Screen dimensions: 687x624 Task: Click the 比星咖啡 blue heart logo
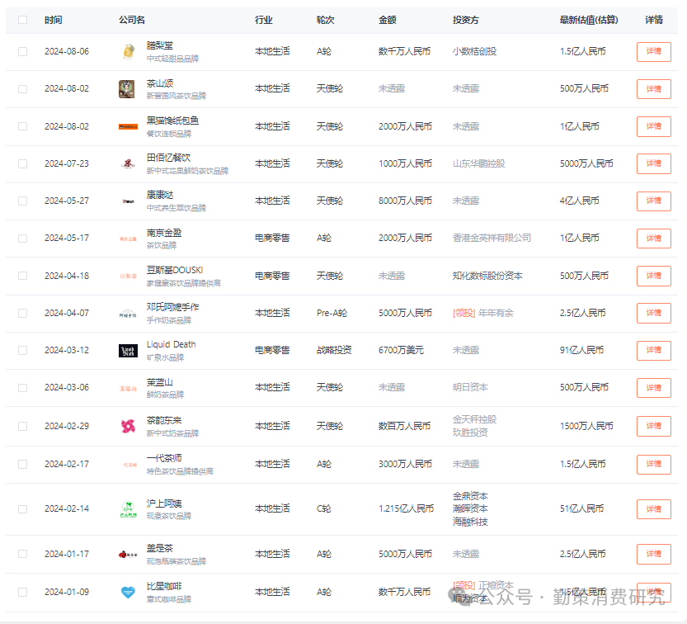(x=128, y=593)
